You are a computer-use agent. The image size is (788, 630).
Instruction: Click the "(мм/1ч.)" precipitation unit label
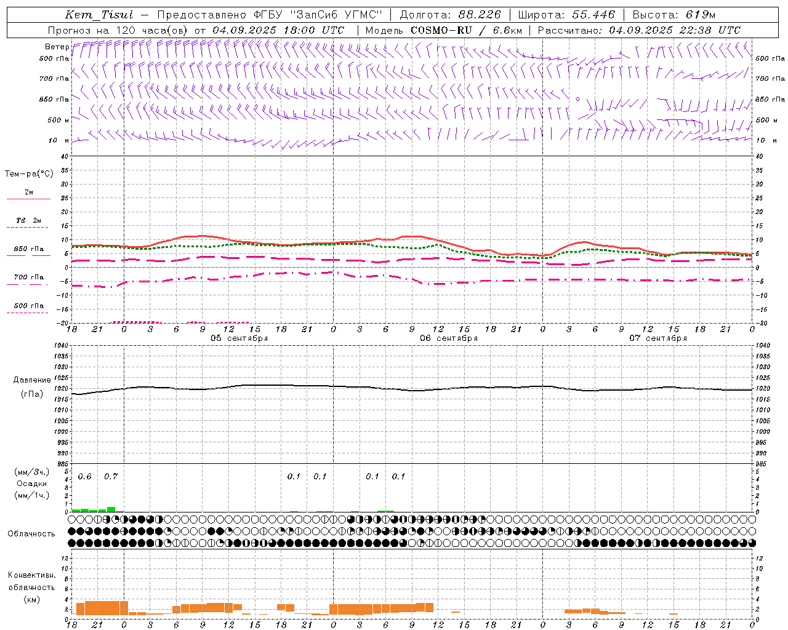point(32,495)
